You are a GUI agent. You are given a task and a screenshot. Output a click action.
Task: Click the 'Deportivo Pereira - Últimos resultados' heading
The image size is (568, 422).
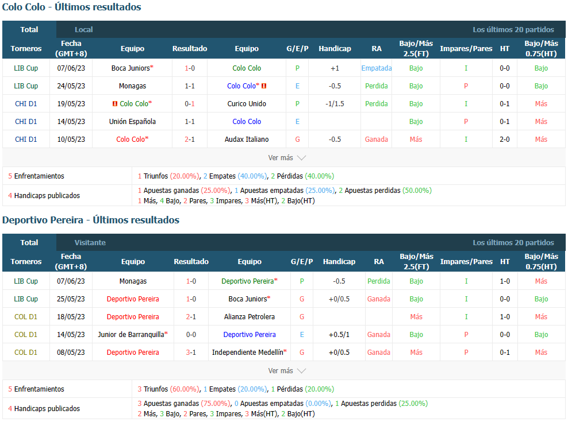[91, 220]
